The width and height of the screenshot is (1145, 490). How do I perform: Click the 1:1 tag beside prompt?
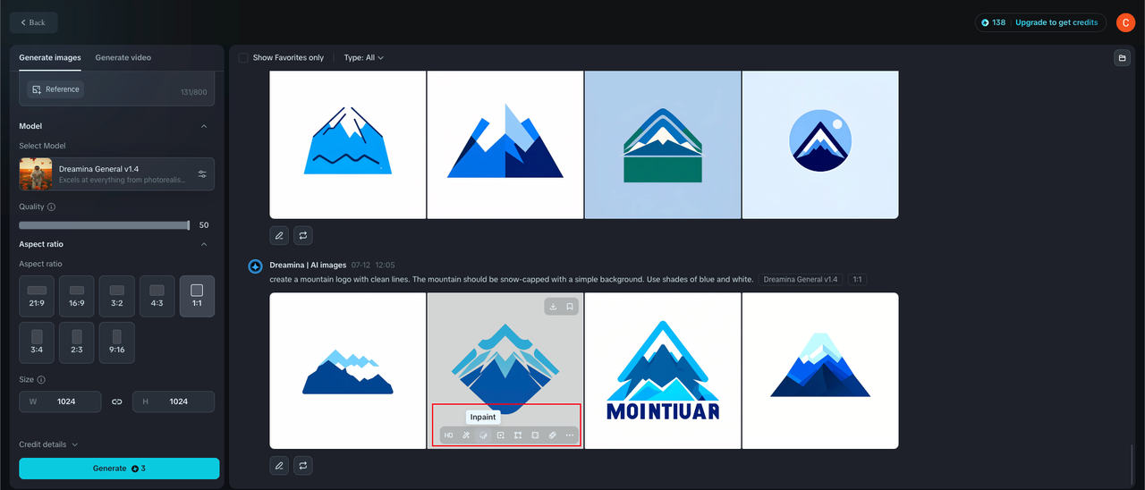857,279
